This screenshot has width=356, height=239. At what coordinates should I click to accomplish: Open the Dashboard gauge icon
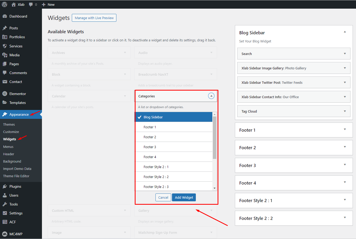click(x=5, y=16)
